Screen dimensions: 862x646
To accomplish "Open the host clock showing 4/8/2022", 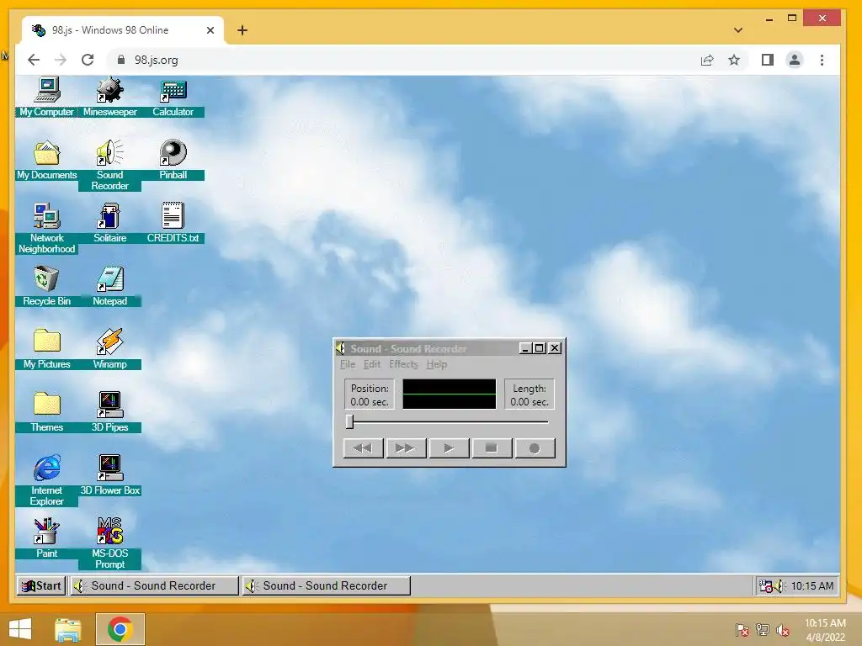I will point(825,630).
